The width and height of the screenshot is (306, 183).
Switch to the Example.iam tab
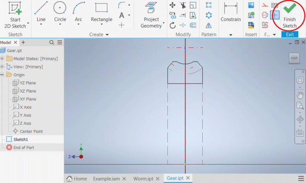coord(106,179)
